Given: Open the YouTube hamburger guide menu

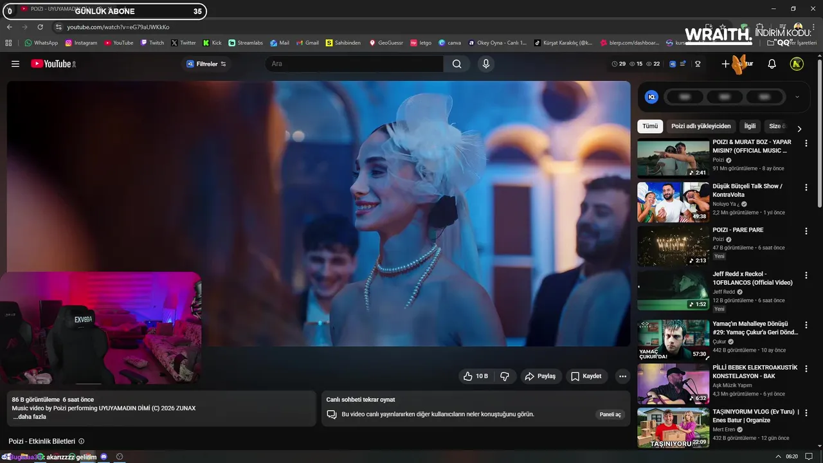Looking at the screenshot, I should [15, 64].
